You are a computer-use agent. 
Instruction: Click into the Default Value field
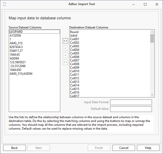tap(131, 109)
